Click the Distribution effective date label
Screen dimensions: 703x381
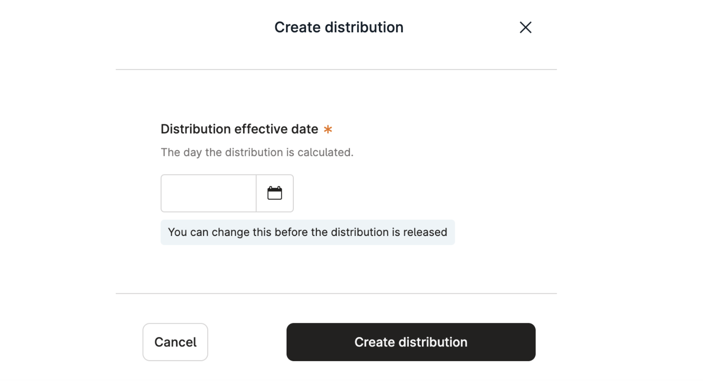(239, 129)
